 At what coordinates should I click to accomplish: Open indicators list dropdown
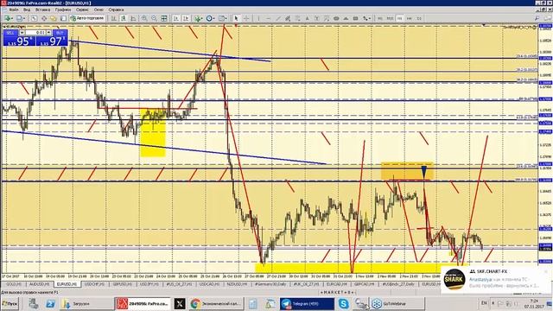click(x=199, y=18)
